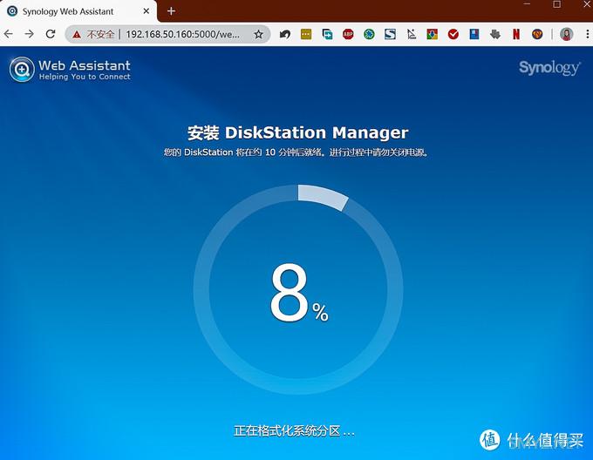Select the Synology Web Assistant tab
Image resolution: width=593 pixels, height=460 pixels.
click(x=78, y=11)
